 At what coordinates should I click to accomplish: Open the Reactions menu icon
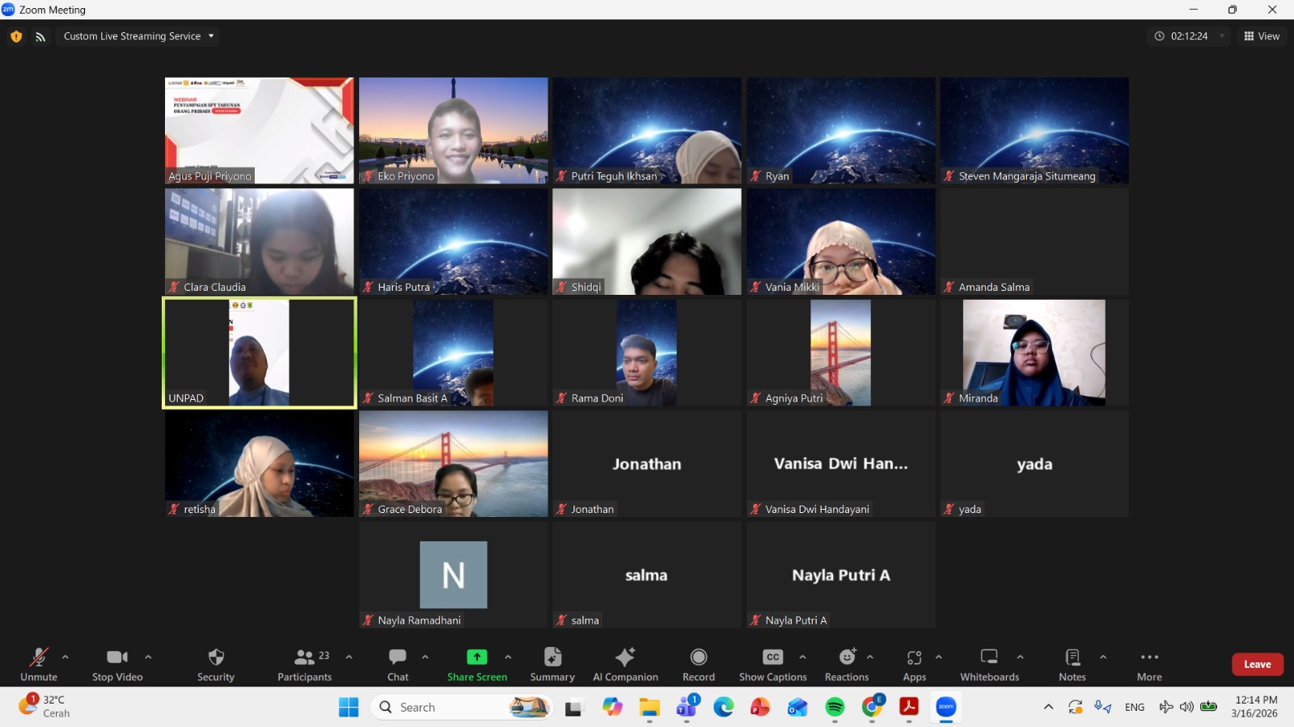tap(846, 658)
